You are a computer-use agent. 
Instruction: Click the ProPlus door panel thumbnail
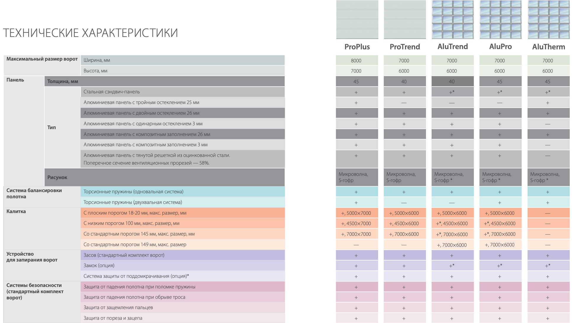[357, 20]
